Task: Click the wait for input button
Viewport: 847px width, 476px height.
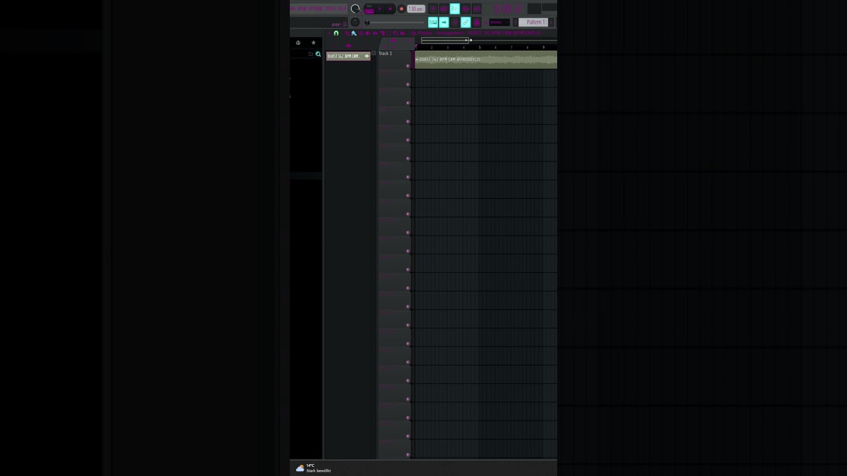Action: [444, 9]
